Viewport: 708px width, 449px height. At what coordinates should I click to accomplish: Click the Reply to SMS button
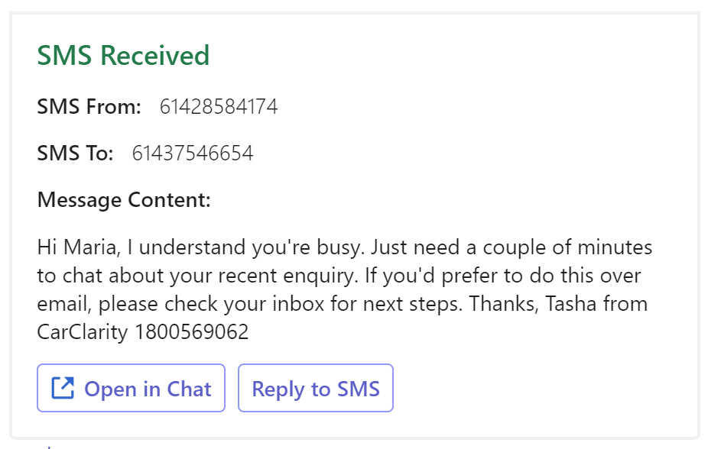pyautogui.click(x=316, y=388)
